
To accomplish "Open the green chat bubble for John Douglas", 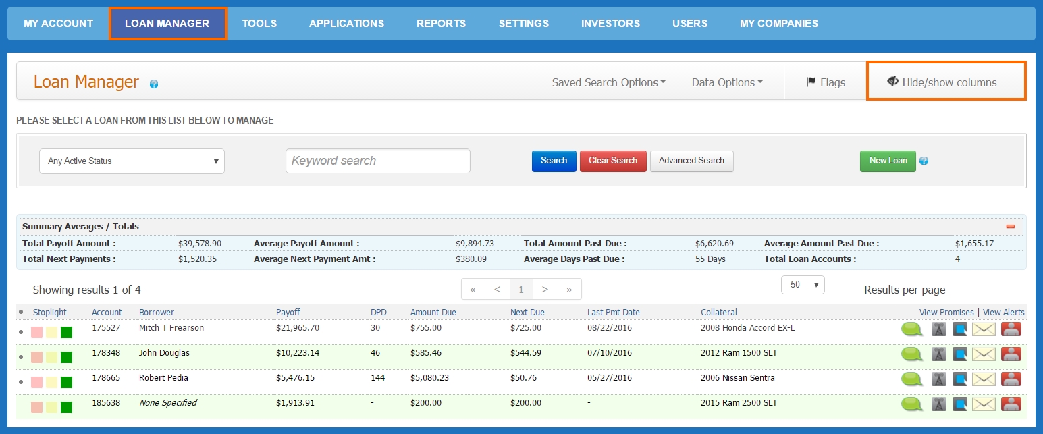I will (x=912, y=354).
